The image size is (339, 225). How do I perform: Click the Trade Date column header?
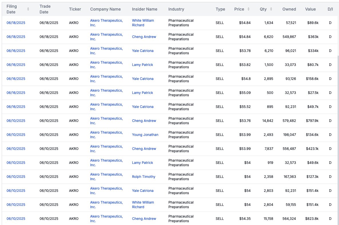(45, 9)
